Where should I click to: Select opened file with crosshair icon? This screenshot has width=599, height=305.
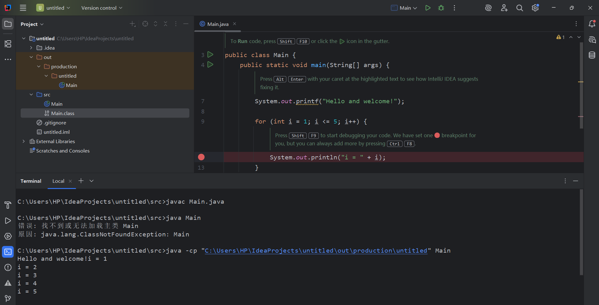click(x=145, y=24)
